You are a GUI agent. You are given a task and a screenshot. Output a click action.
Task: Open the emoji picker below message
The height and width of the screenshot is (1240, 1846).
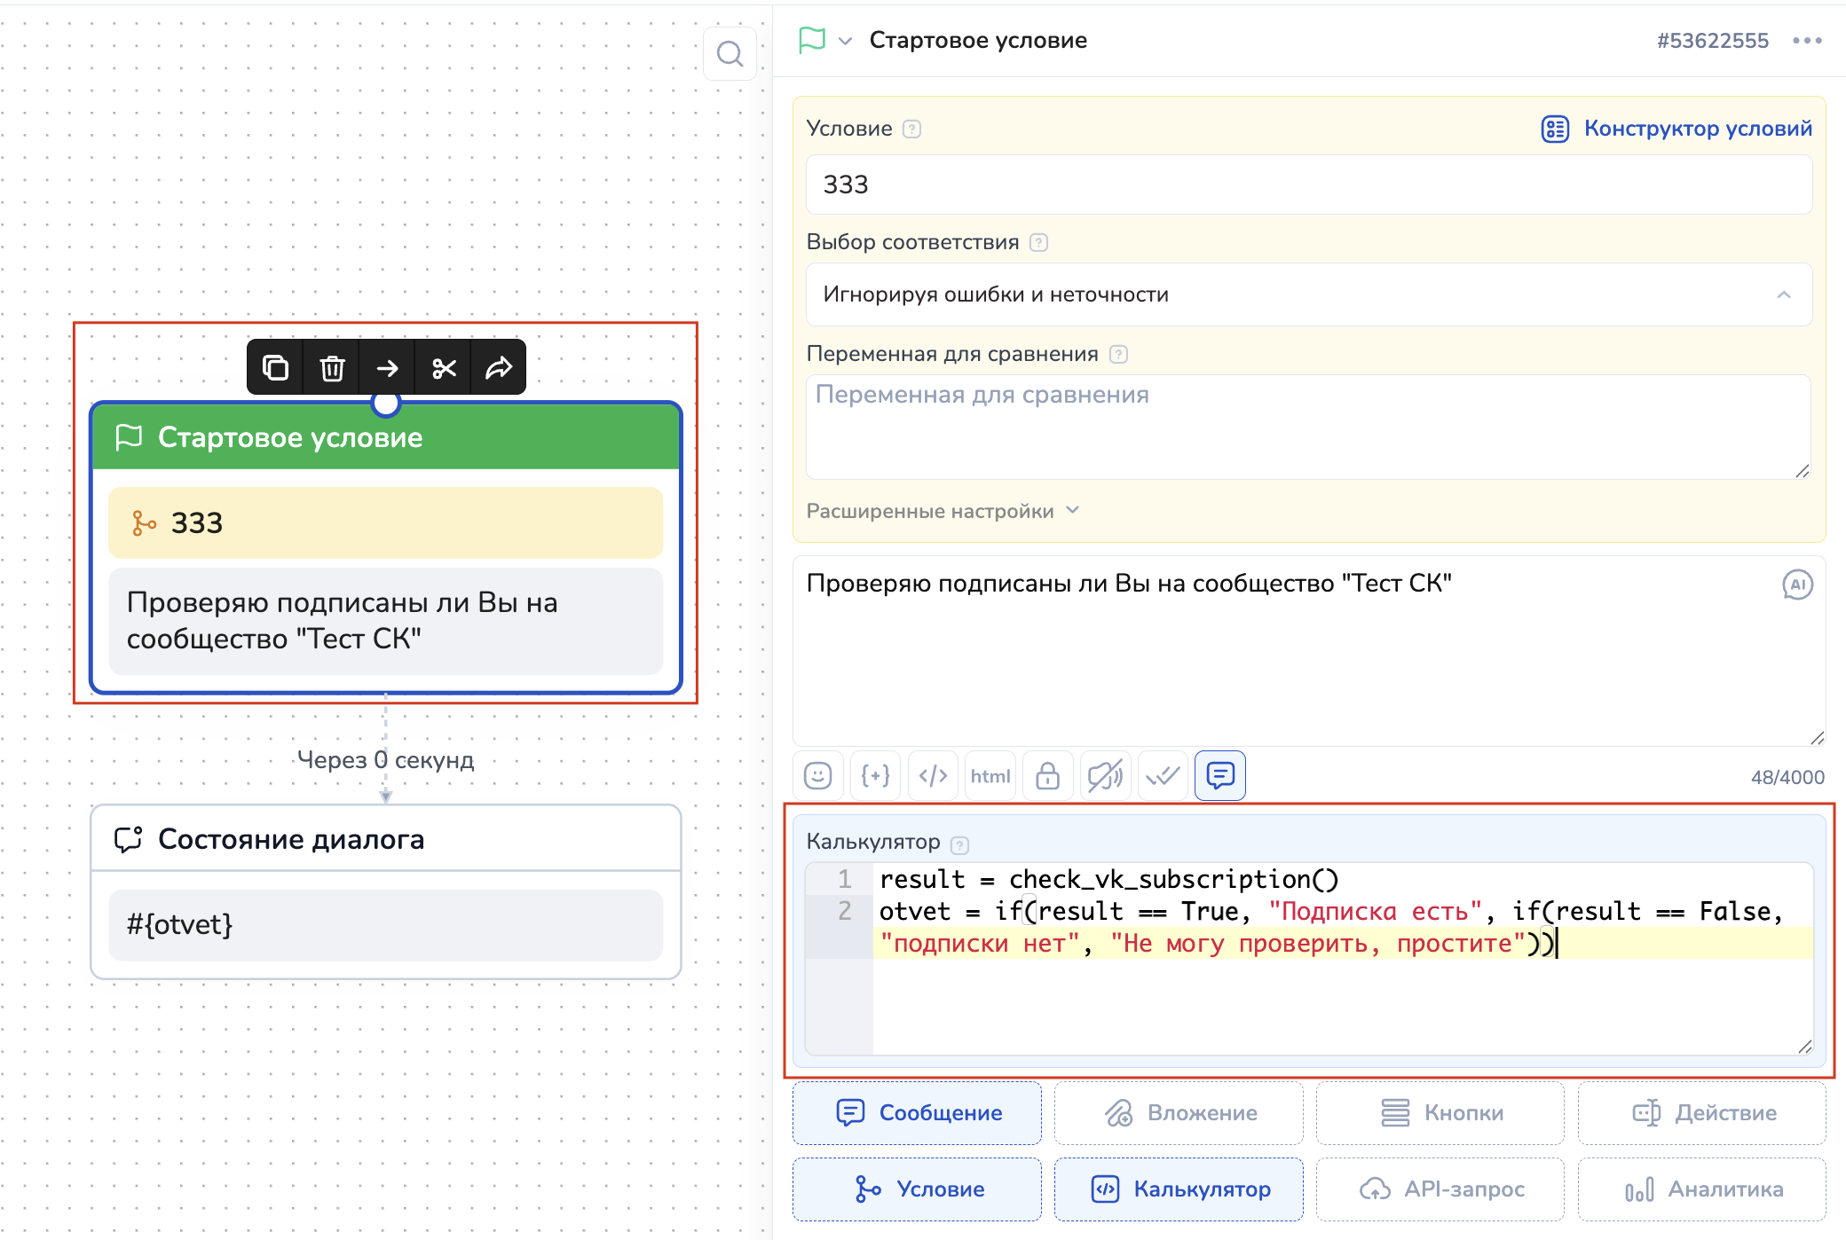[817, 776]
